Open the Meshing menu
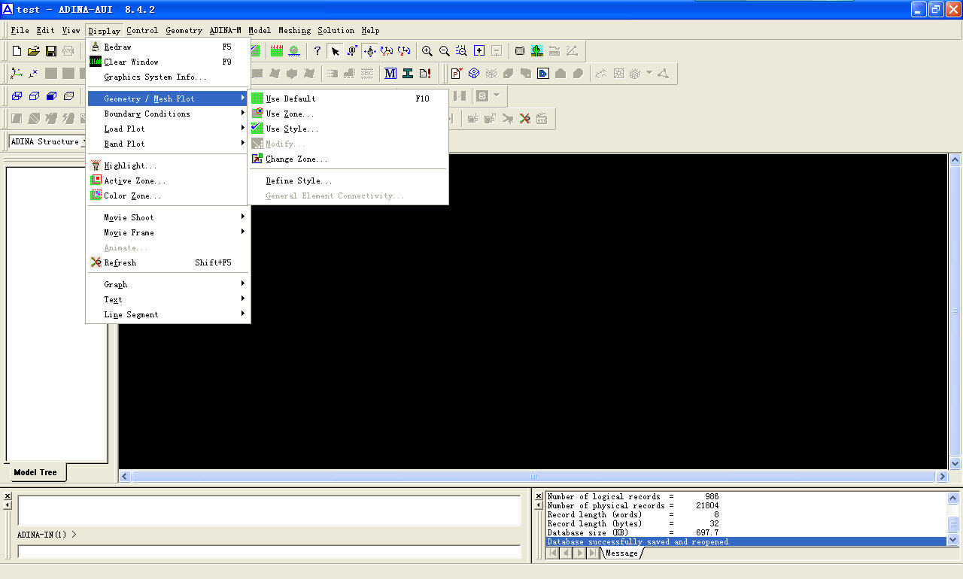Screen dimensions: 963x579 point(294,30)
